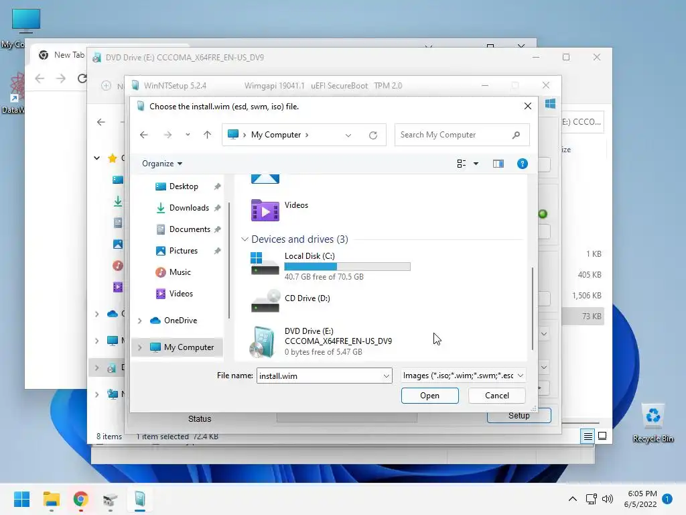Go back in the DVD Drive Explorer window
This screenshot has width=686, height=515.
coord(101,122)
